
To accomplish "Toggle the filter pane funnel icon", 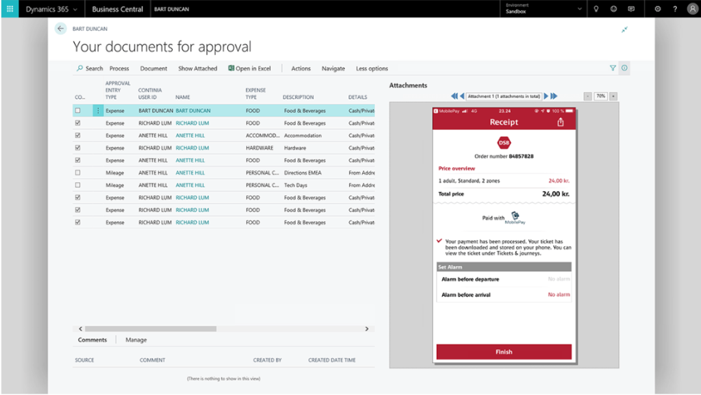I will (613, 68).
